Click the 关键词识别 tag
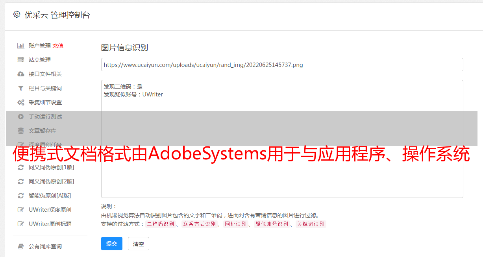The image size is (483, 257). point(311,224)
